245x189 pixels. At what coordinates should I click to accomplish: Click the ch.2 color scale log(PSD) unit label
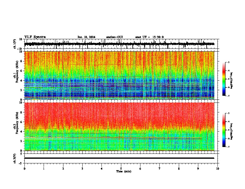click(x=232, y=131)
